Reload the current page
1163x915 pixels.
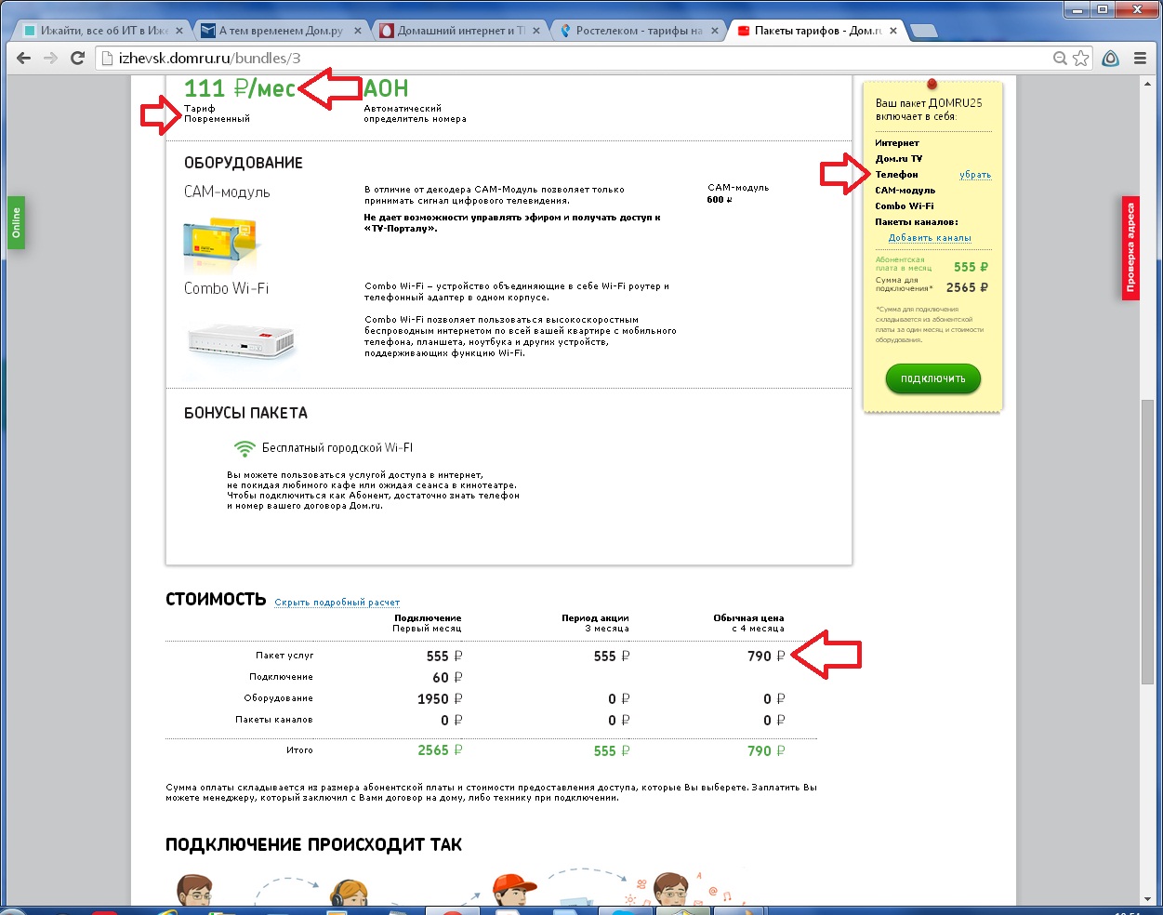[78, 58]
